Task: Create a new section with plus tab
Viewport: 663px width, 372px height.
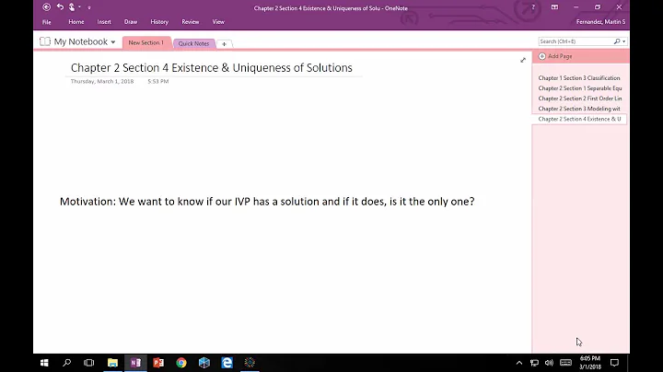Action: click(224, 44)
